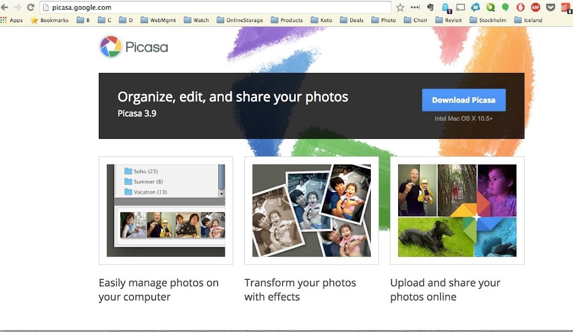Open the blue cloud M extension
This screenshot has width=573, height=332.
coord(475,7)
